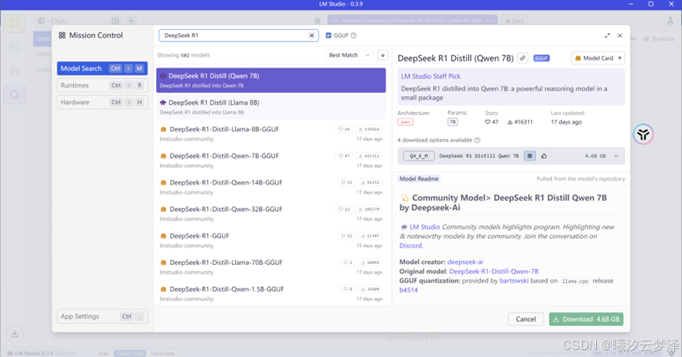Open DeepSeek-R1-Distill-Qwen-7B original model link

[x=494, y=271]
